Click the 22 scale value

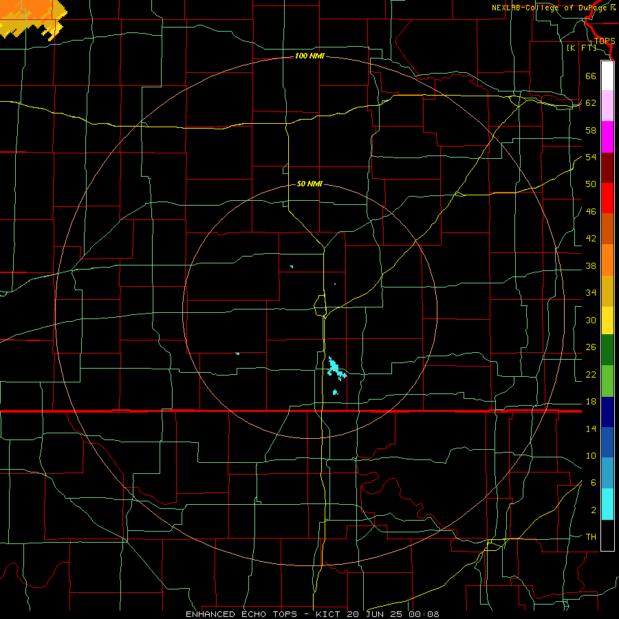point(591,375)
